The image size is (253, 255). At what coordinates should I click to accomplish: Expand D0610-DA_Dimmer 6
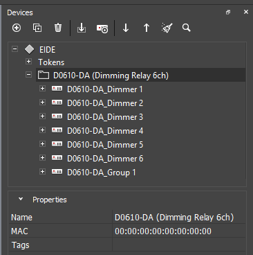[42, 158]
